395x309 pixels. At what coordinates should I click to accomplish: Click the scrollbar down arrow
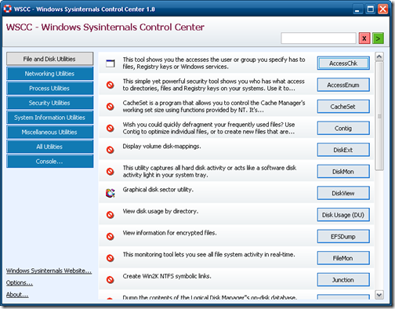click(379, 295)
